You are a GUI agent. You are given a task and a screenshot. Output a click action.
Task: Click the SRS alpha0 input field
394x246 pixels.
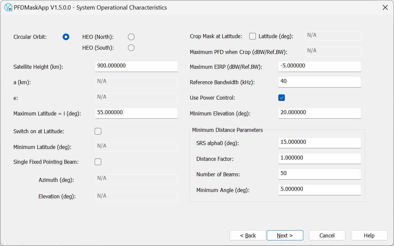(x=319, y=143)
